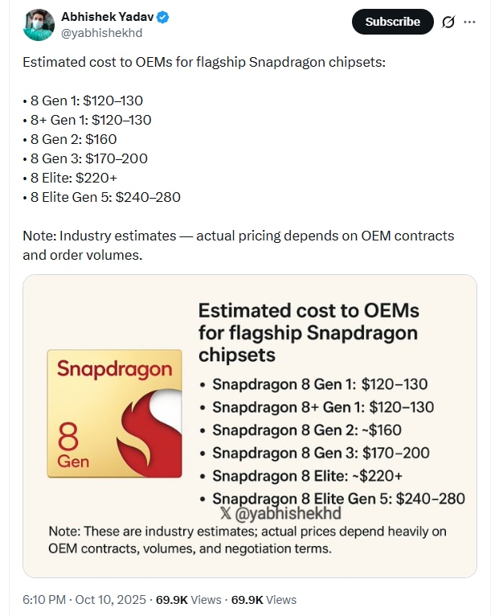Screen dimensions: 495x616
Task: Open the attached Snapdragon cost infographic
Action: point(249,426)
